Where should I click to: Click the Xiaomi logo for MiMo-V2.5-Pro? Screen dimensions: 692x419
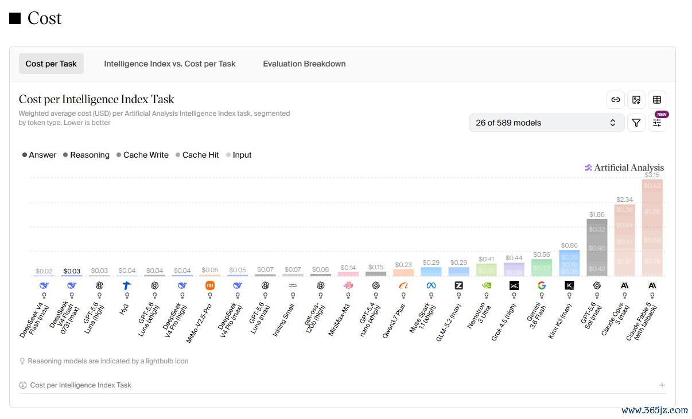210,285
